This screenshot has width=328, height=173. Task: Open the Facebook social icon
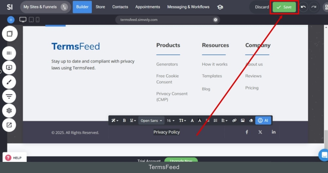pos(247,132)
